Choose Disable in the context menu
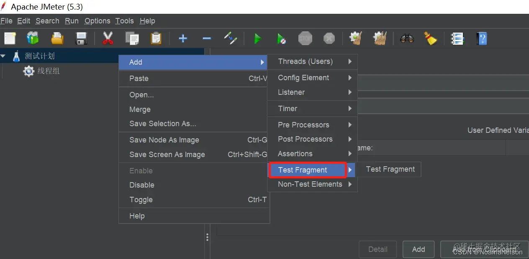This screenshot has height=259, width=529. [x=194, y=185]
